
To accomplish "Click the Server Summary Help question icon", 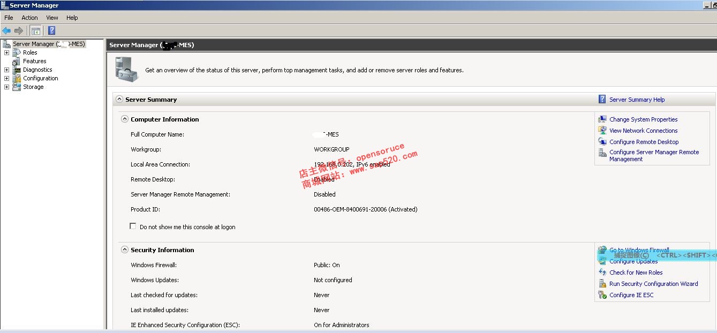I will pos(602,100).
